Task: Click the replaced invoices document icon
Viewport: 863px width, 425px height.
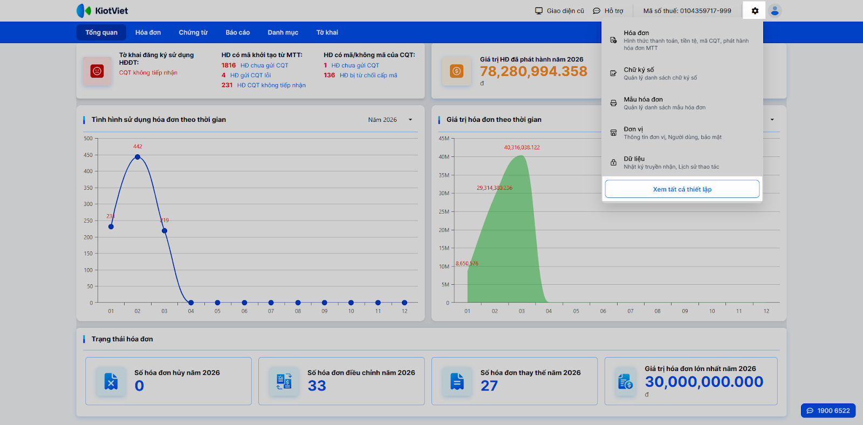Action: pyautogui.click(x=457, y=381)
